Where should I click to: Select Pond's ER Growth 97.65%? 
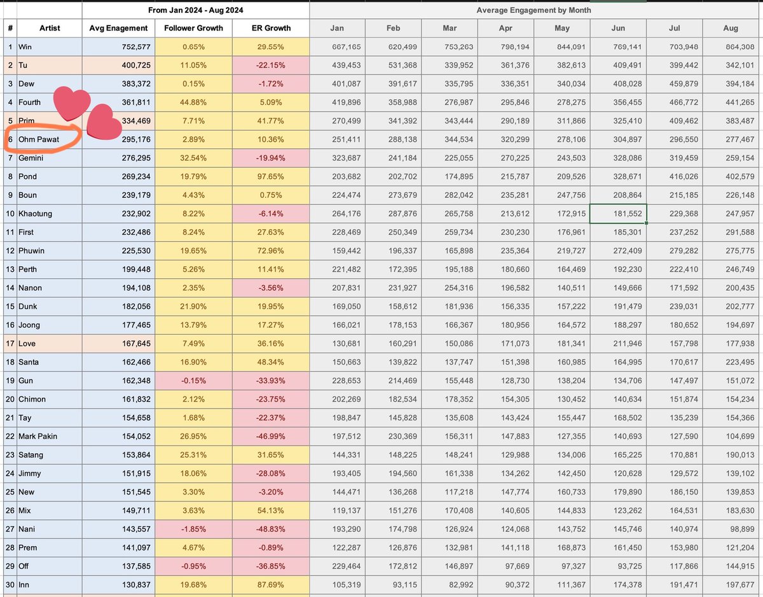pyautogui.click(x=270, y=176)
